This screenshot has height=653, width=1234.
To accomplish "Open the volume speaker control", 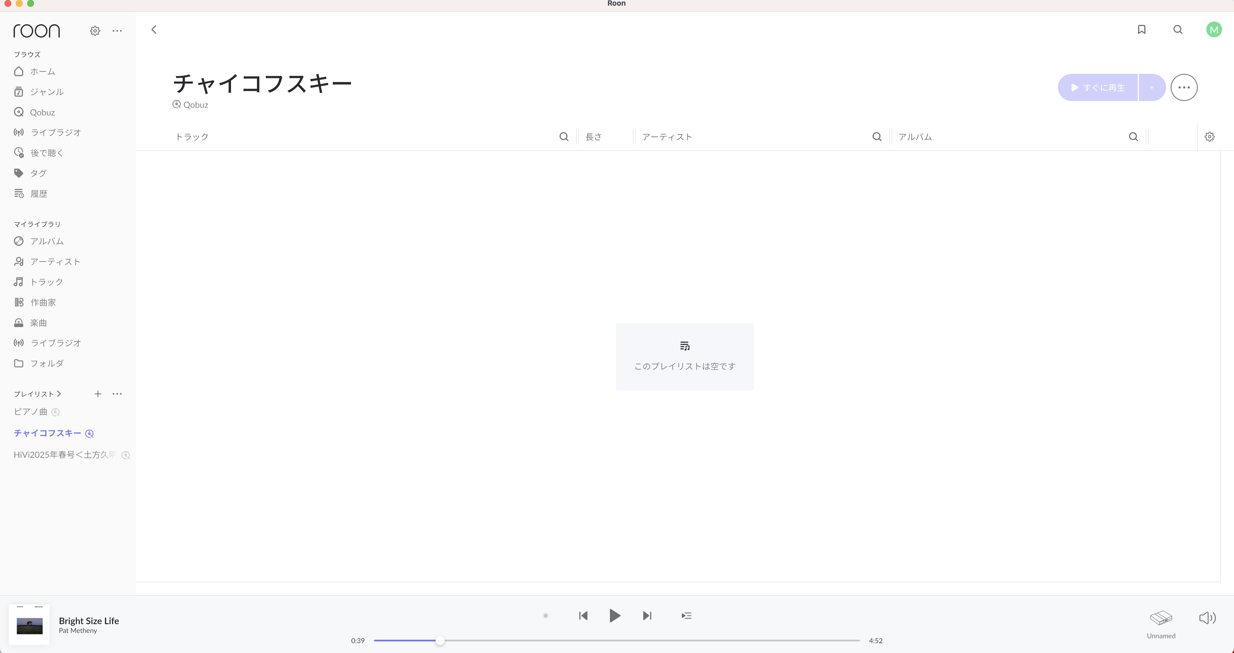I will pos(1207,618).
